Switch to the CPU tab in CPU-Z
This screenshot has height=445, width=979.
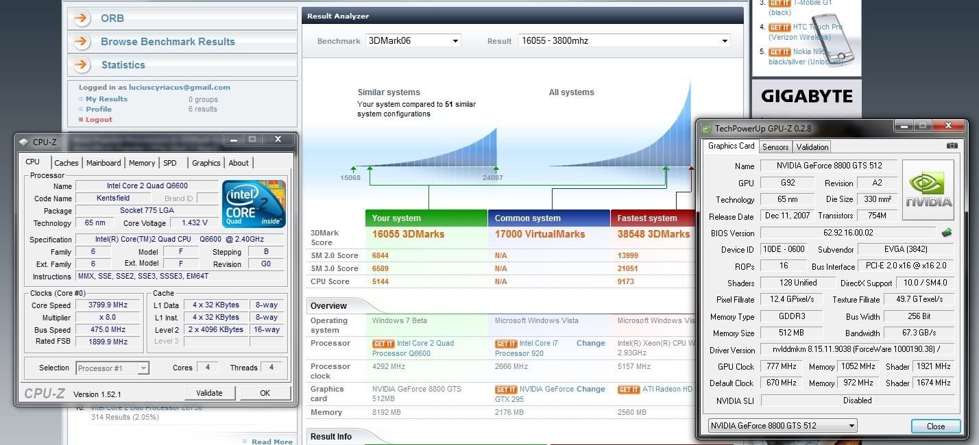(33, 162)
